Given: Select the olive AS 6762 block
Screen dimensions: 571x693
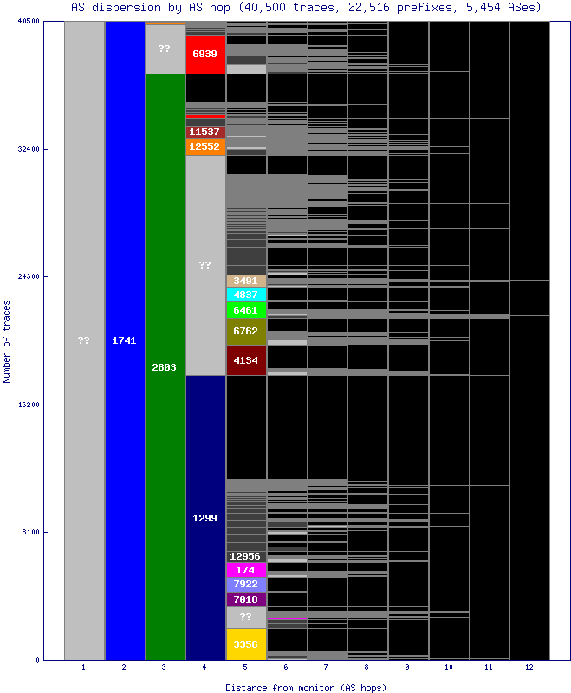Looking at the screenshot, I should 246,331.
